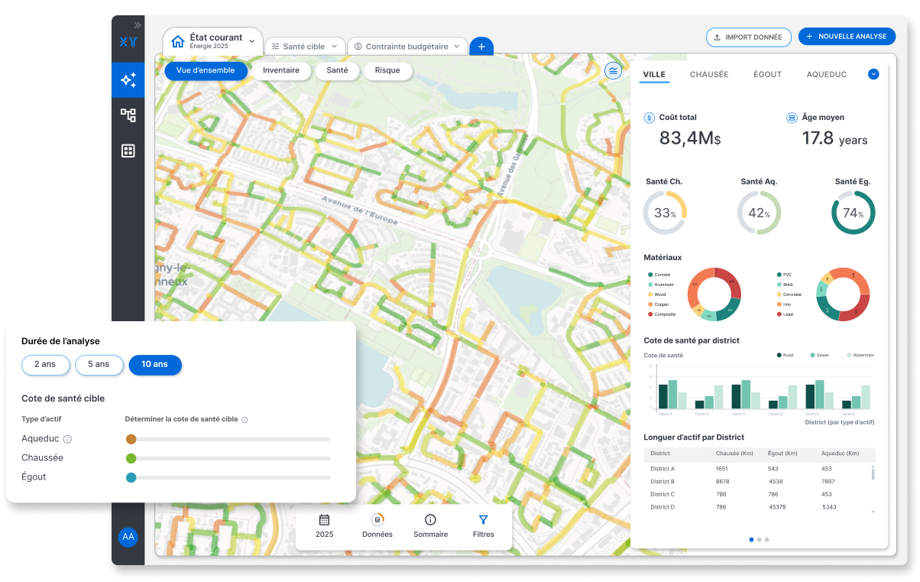Select the 5 ans analysis duration
Viewport: 920px width, 582px height.
(x=99, y=365)
